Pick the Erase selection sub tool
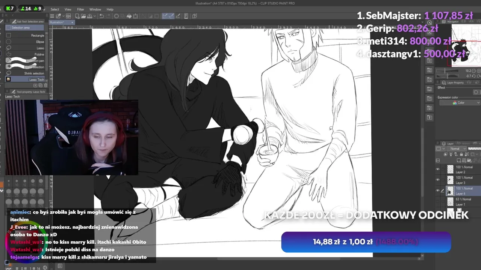 [x=25, y=67]
